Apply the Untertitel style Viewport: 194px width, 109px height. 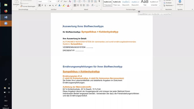click(154, 3)
